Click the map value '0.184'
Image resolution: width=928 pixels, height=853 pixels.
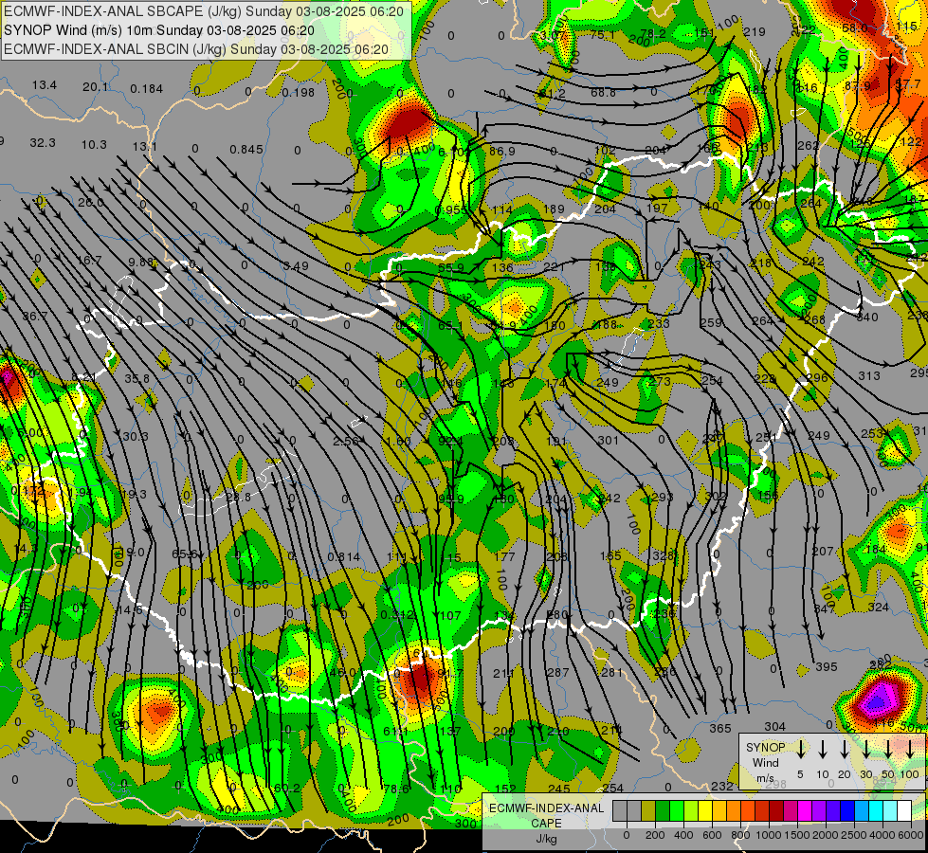tap(146, 89)
